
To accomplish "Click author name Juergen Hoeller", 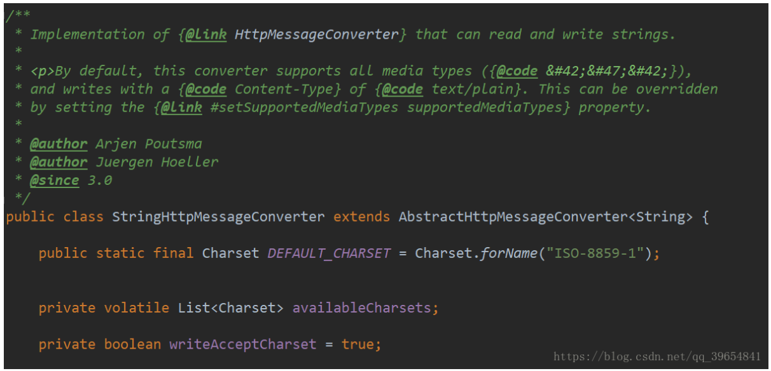I will [156, 162].
